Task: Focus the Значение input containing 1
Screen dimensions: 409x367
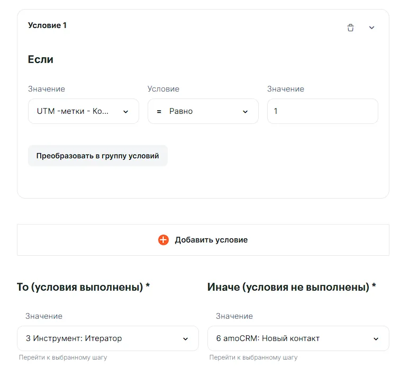Action: (x=322, y=111)
